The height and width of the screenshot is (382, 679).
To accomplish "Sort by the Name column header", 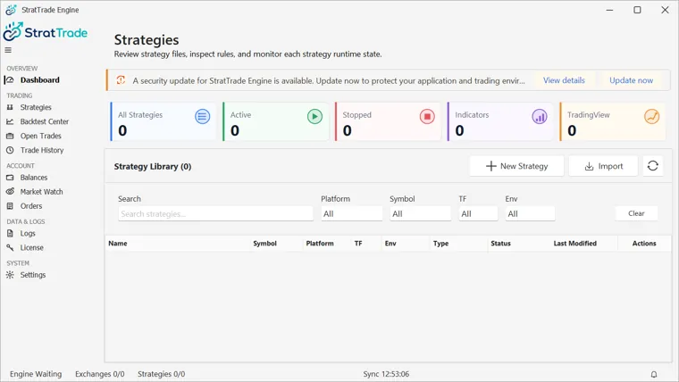I will [118, 244].
